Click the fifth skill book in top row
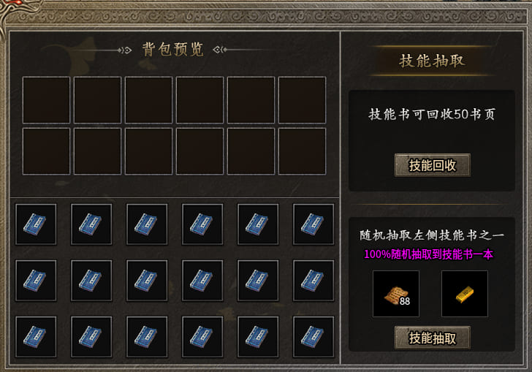Image resolution: width=532 pixels, height=372 pixels. tap(258, 224)
